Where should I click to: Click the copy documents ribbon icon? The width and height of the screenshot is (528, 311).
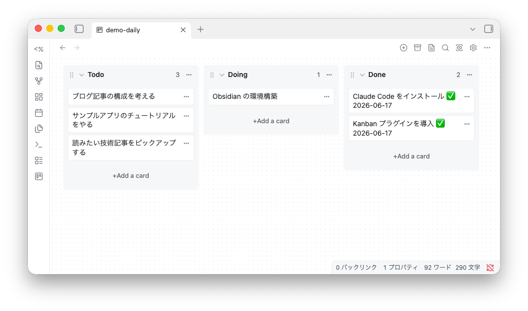tap(39, 129)
